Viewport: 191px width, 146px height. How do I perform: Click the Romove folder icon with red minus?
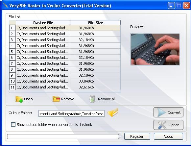56,99
